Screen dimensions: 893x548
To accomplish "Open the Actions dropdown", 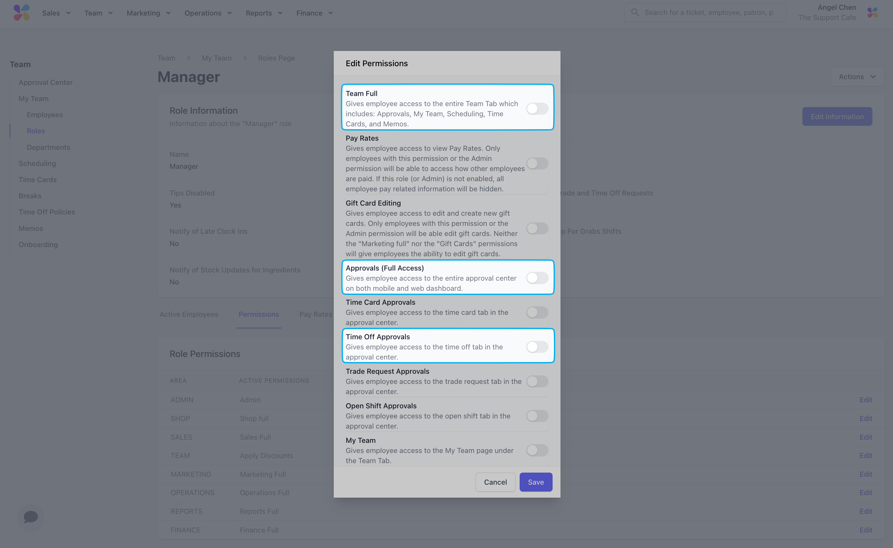I will pos(857,77).
